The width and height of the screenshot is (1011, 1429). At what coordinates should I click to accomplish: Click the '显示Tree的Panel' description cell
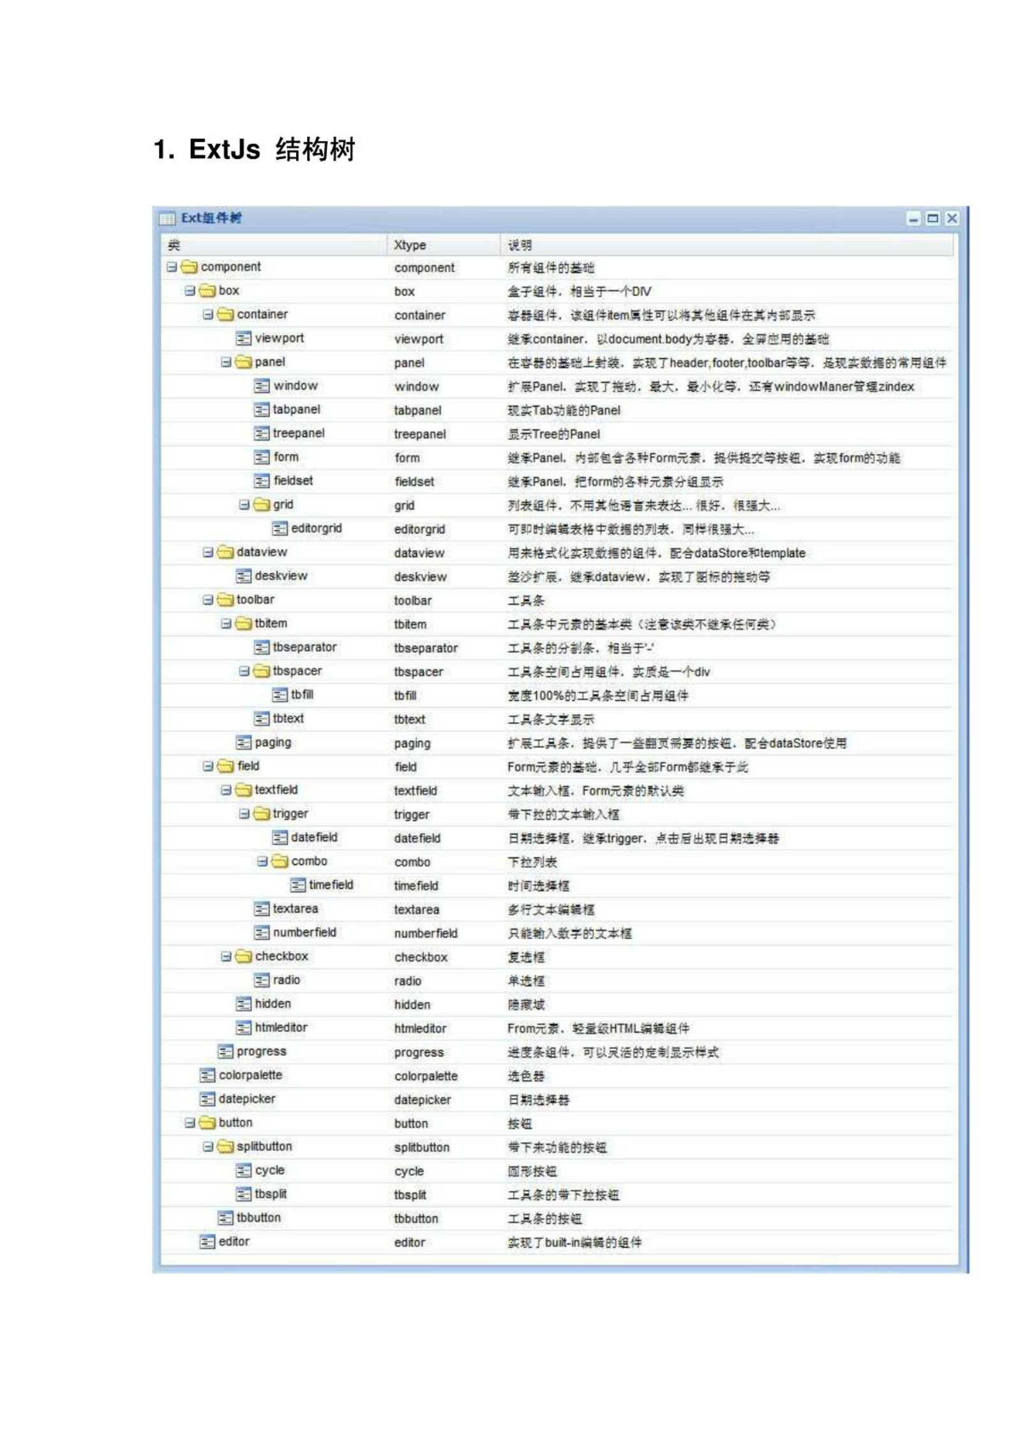coord(554,434)
